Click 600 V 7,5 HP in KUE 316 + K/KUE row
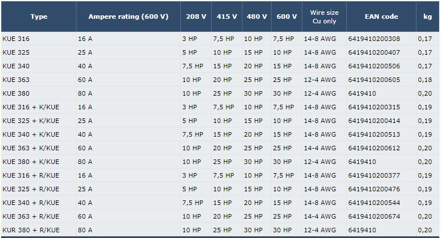This screenshot has width=441, height=238. tap(284, 107)
